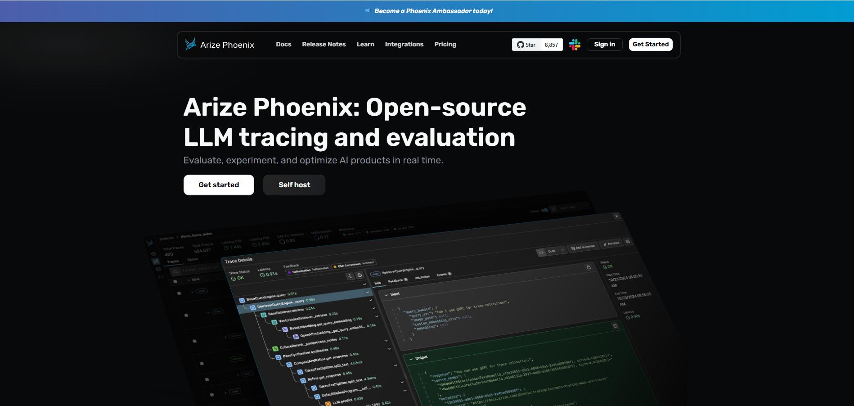Screen dimensions: 854x406
Task: Click the Add to Dataset button
Action: tap(583, 248)
